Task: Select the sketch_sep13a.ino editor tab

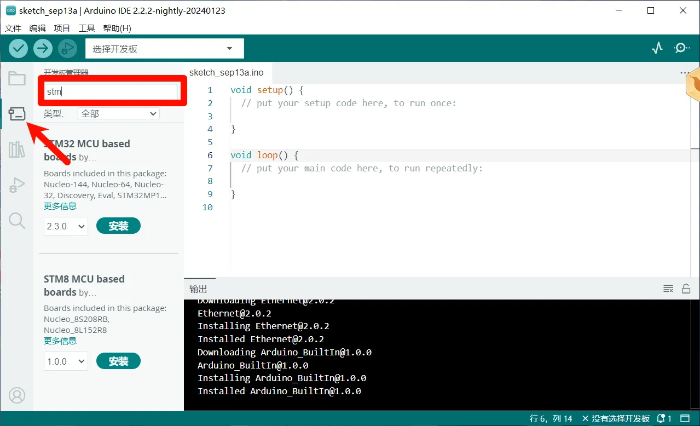Action: pos(226,72)
